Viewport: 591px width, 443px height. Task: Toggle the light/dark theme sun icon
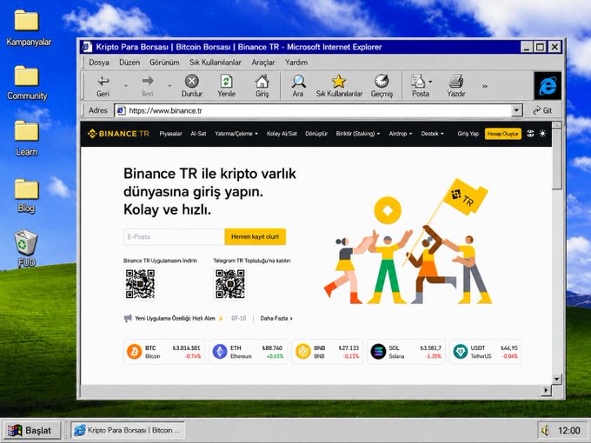click(542, 134)
